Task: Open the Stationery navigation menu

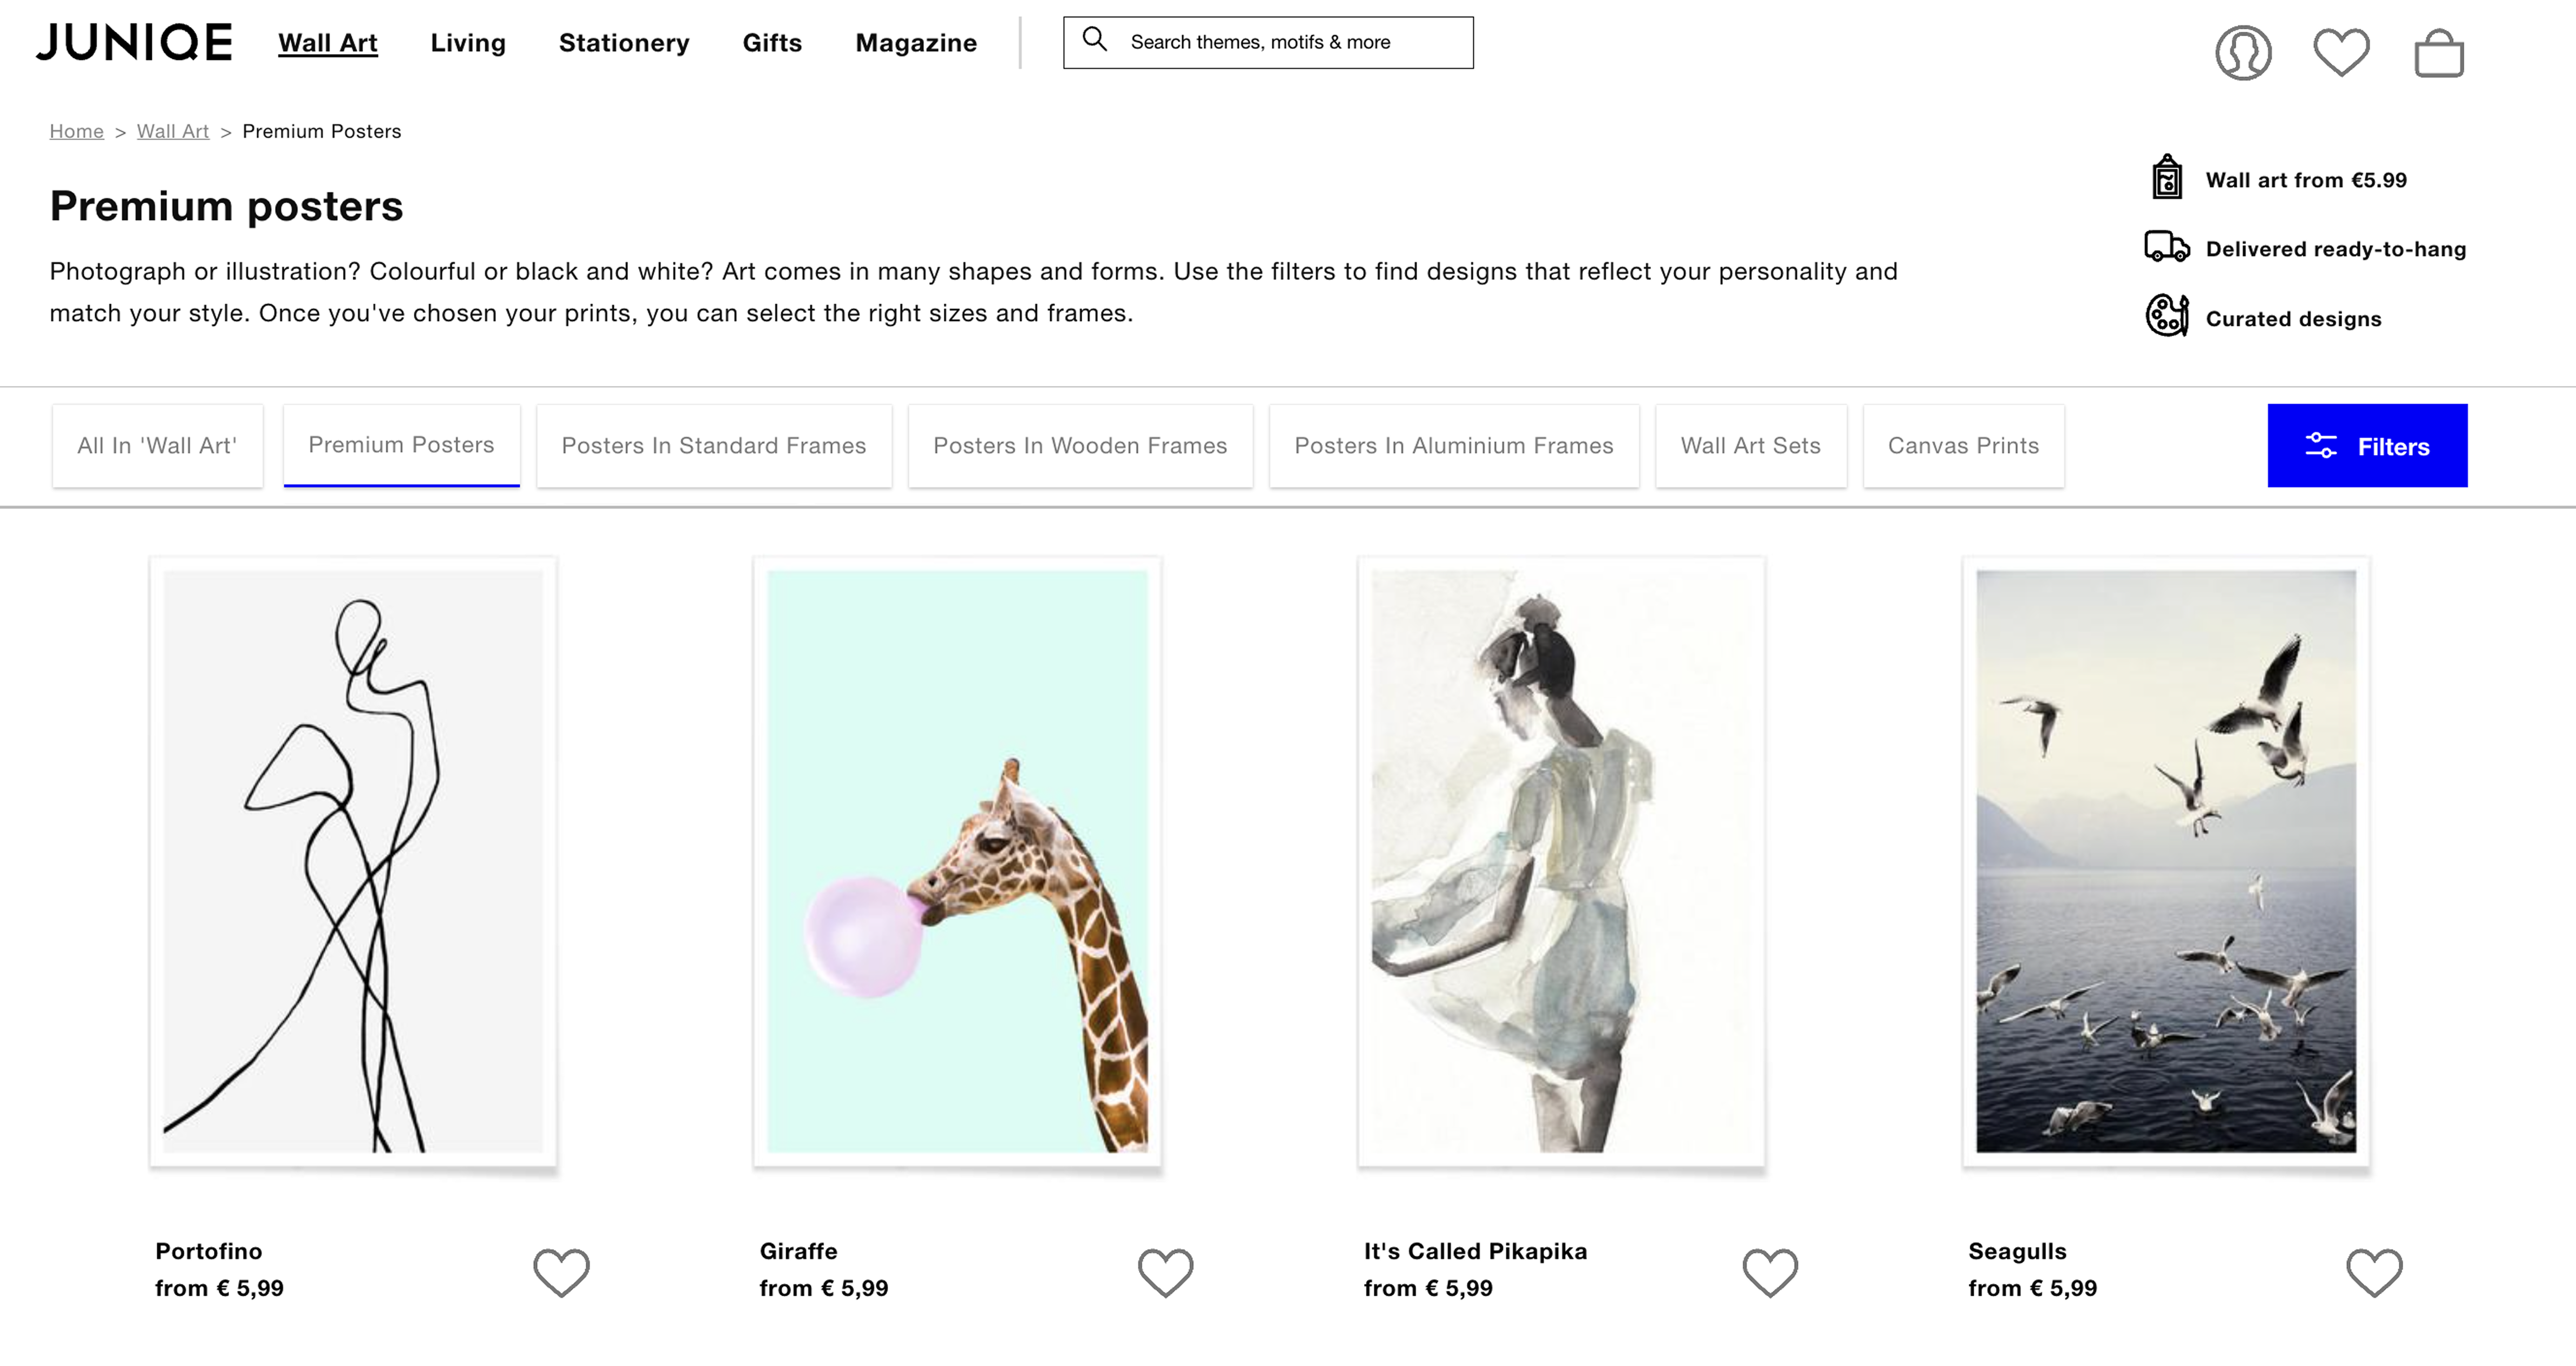Action: (x=624, y=43)
